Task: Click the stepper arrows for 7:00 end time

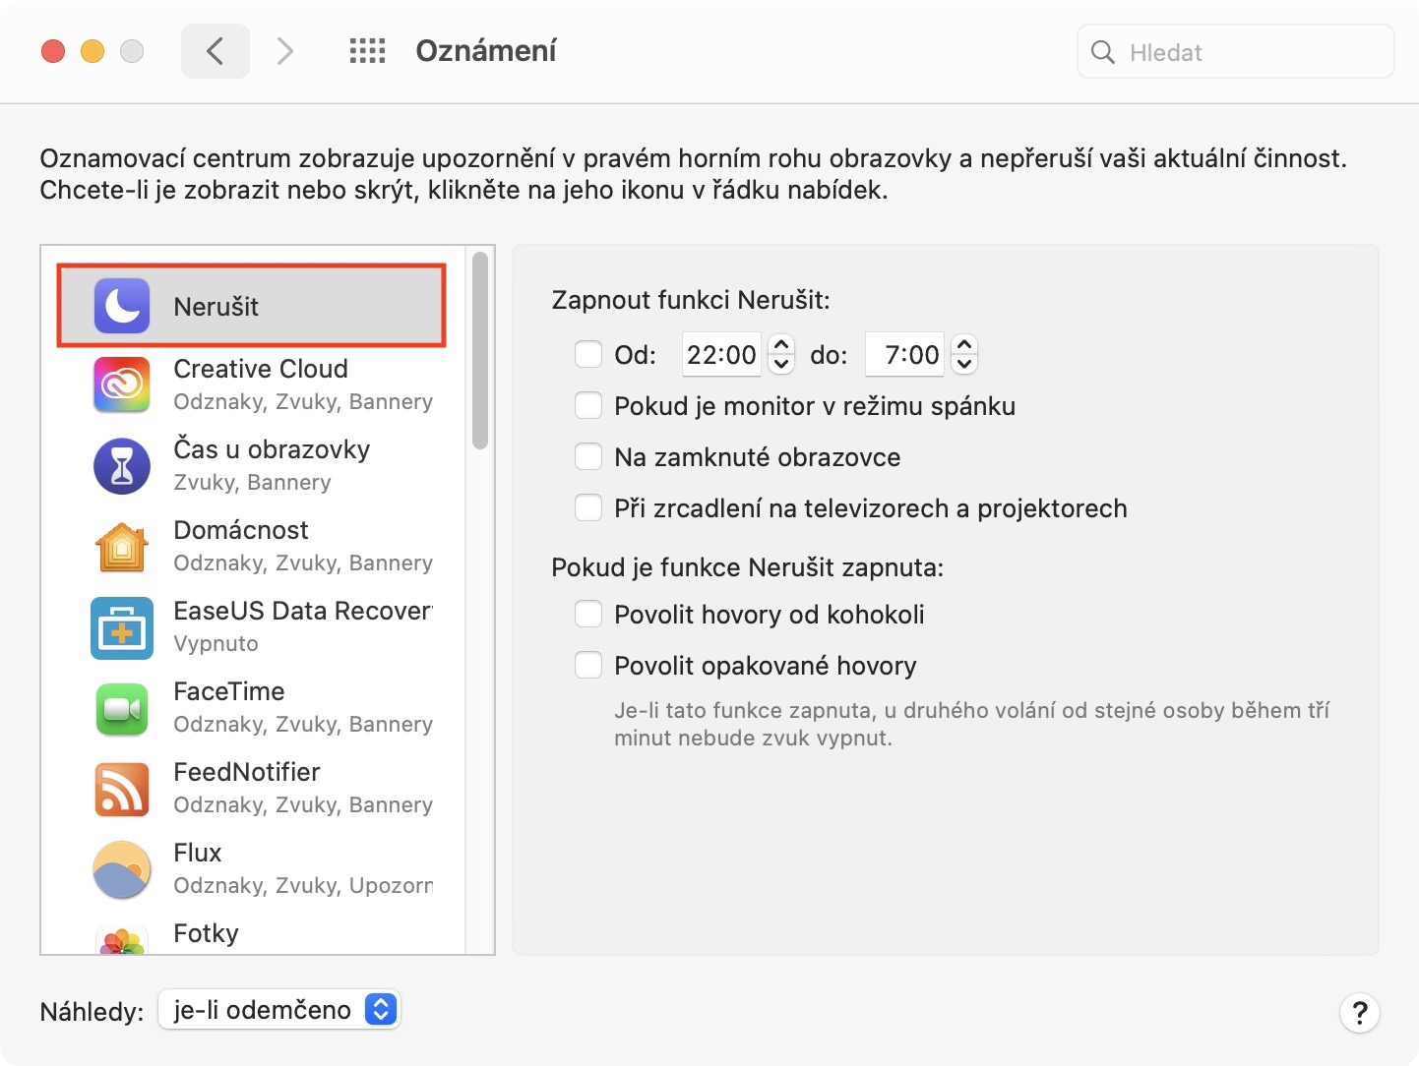Action: pos(964,354)
